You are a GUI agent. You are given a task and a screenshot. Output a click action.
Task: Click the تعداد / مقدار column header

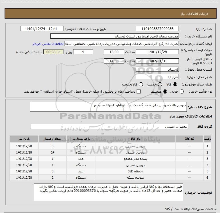tap(53, 139)
